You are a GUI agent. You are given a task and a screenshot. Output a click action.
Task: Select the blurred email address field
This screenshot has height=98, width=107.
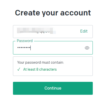coord(53,32)
